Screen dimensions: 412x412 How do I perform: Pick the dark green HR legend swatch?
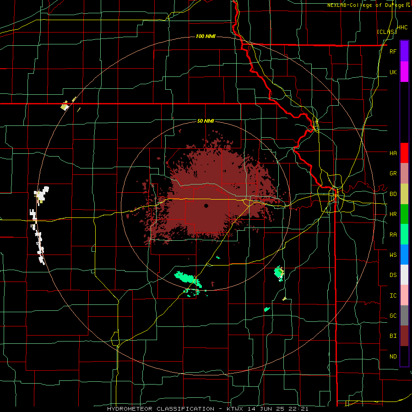[x=404, y=214]
